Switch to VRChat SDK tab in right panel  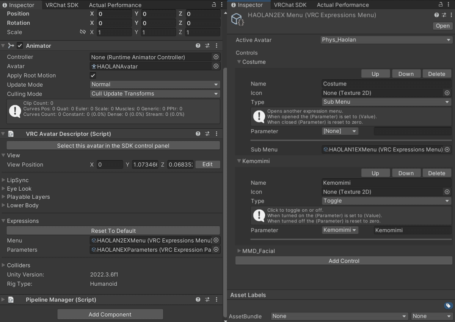pos(290,5)
